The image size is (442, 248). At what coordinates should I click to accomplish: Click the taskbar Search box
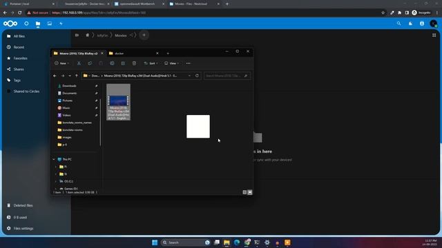coord(186,242)
